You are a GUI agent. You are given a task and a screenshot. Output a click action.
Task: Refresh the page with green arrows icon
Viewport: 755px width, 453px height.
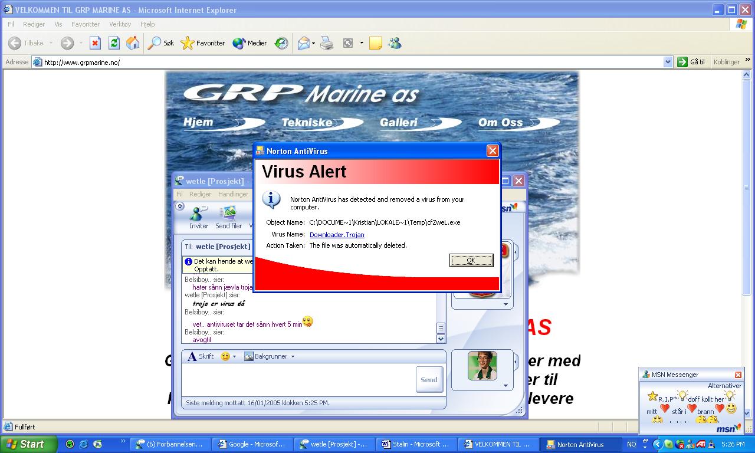coord(114,43)
